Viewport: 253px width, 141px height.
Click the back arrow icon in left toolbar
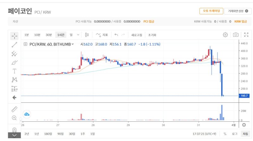14,97
